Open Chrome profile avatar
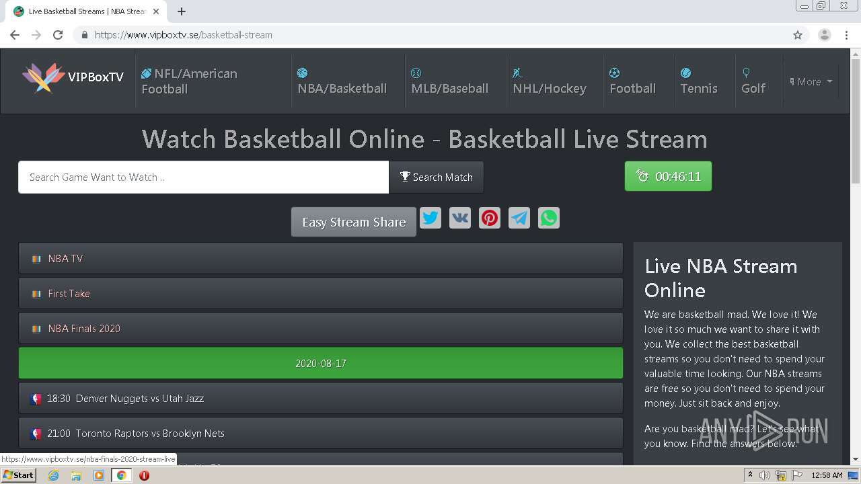The height and width of the screenshot is (484, 861). 825,35
